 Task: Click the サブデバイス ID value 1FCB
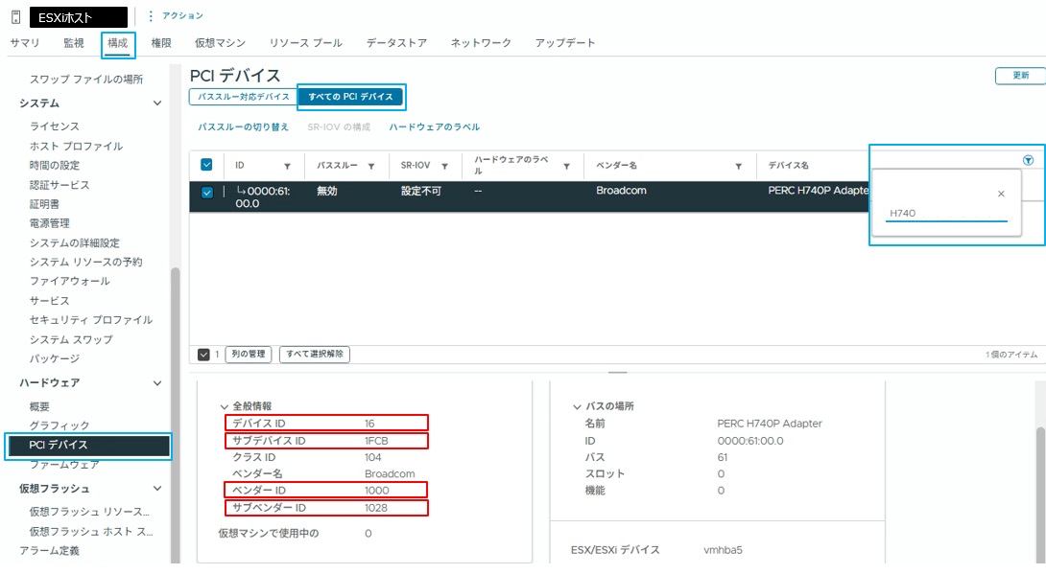pyautogui.click(x=376, y=441)
